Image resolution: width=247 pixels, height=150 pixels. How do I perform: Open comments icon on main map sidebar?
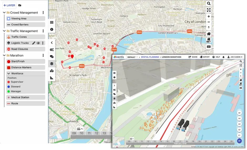click(x=52, y=57)
